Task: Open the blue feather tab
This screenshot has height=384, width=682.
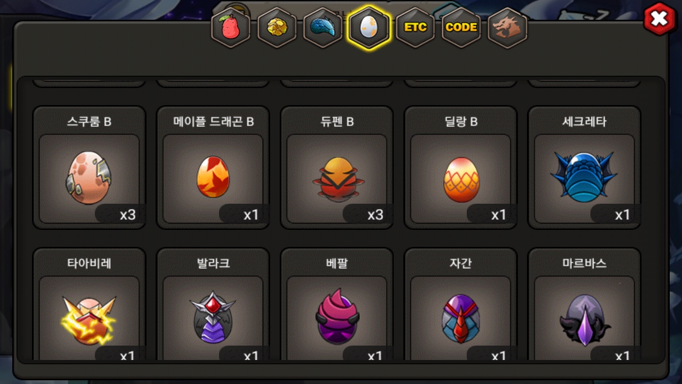Action: [323, 28]
